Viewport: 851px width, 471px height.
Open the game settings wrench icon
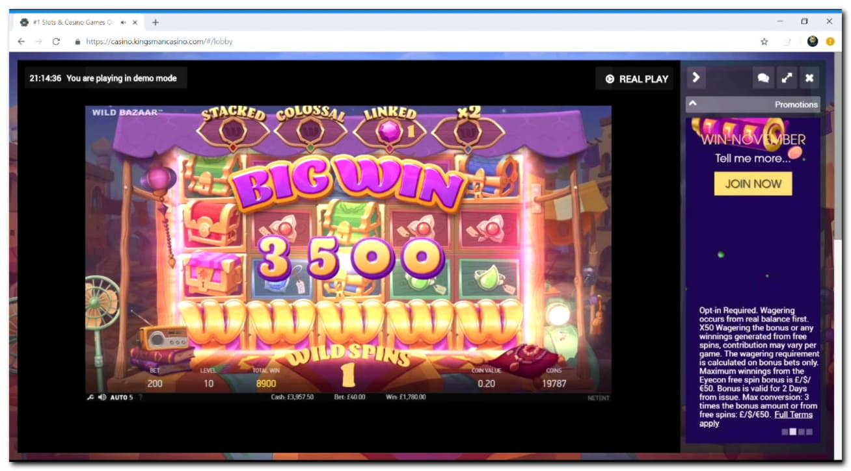90,397
